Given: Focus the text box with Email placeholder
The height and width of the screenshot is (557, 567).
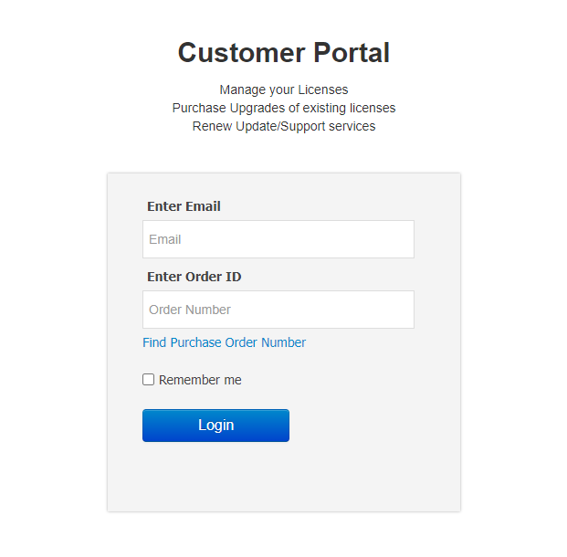Looking at the screenshot, I should (x=278, y=239).
